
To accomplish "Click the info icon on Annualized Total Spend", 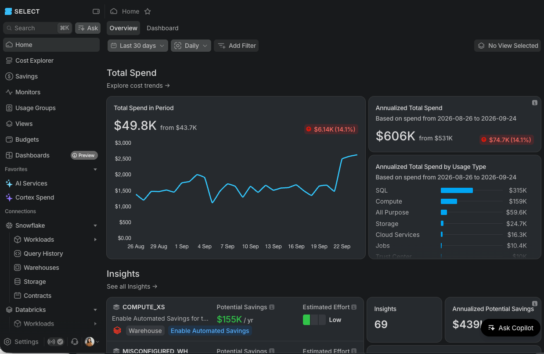I will [x=534, y=103].
